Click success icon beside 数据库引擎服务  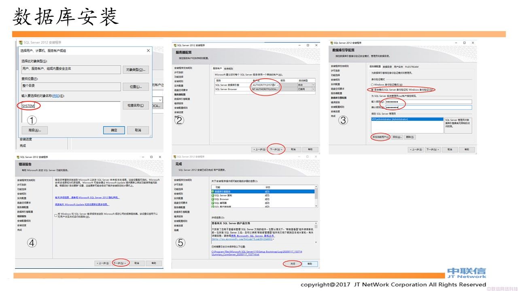pyautogui.click(x=213, y=192)
